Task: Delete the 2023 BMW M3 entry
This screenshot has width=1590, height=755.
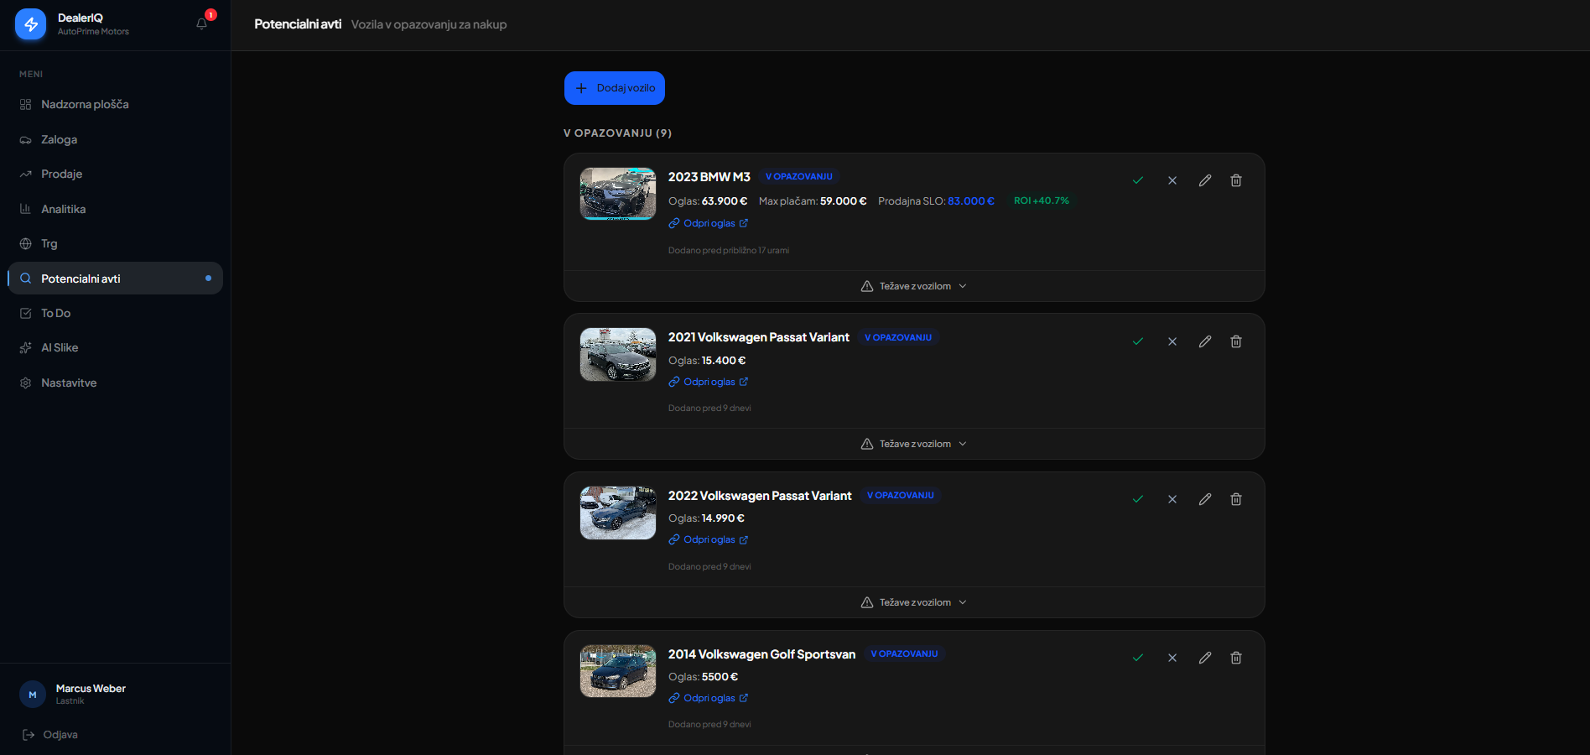Action: click(x=1236, y=180)
